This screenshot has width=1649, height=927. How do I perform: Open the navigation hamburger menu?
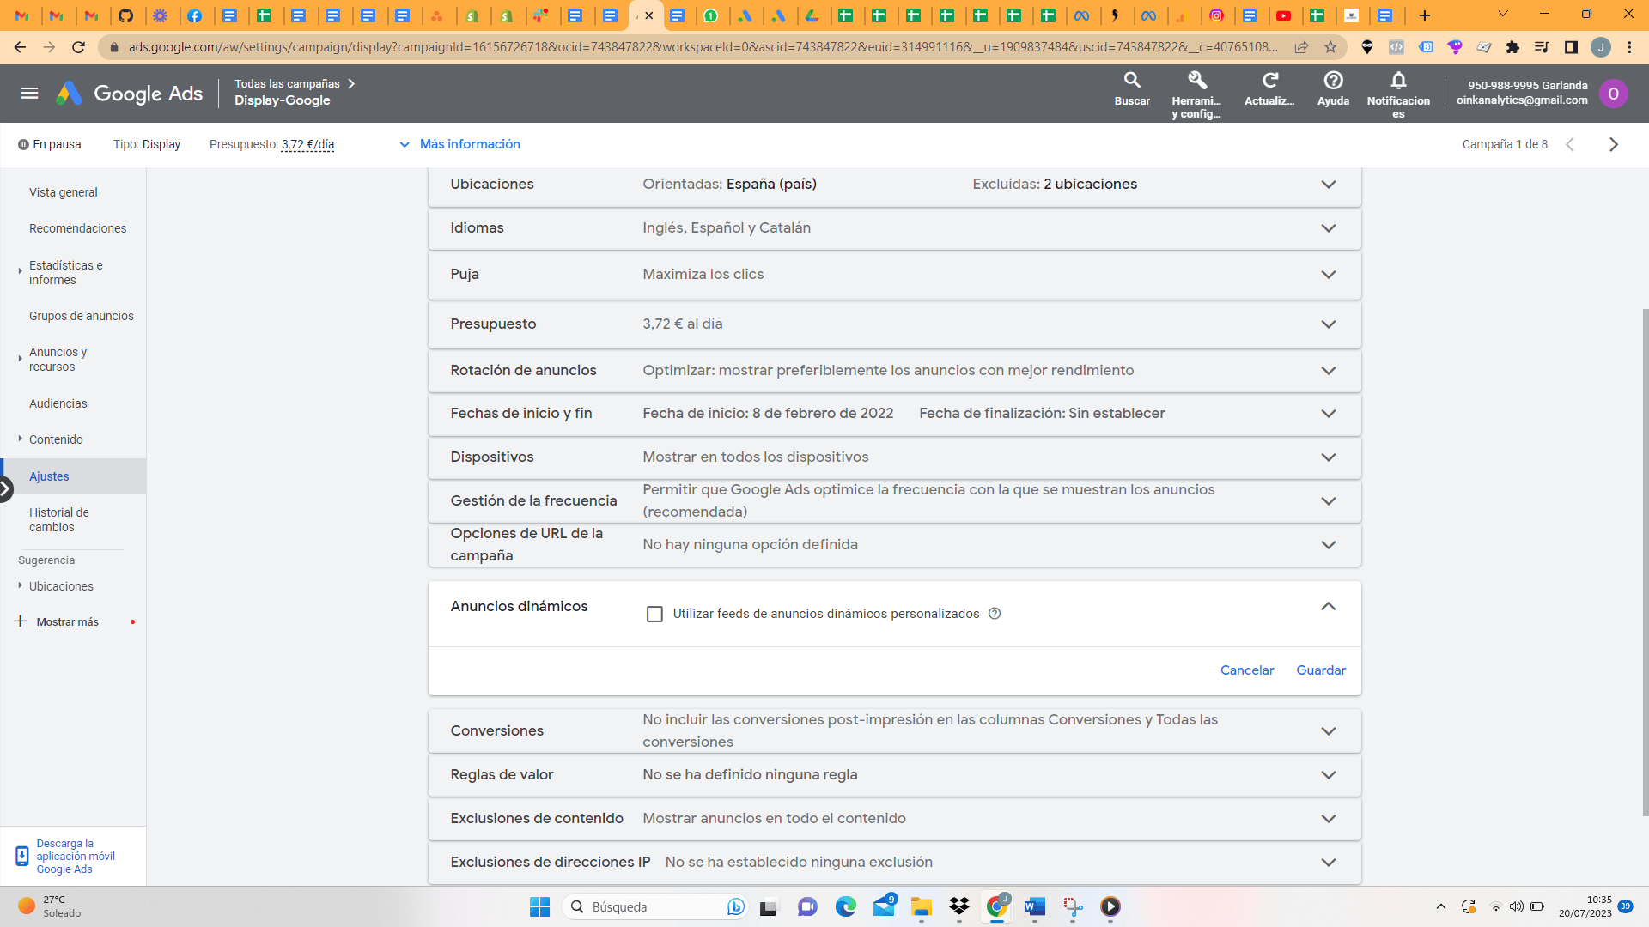pyautogui.click(x=29, y=93)
